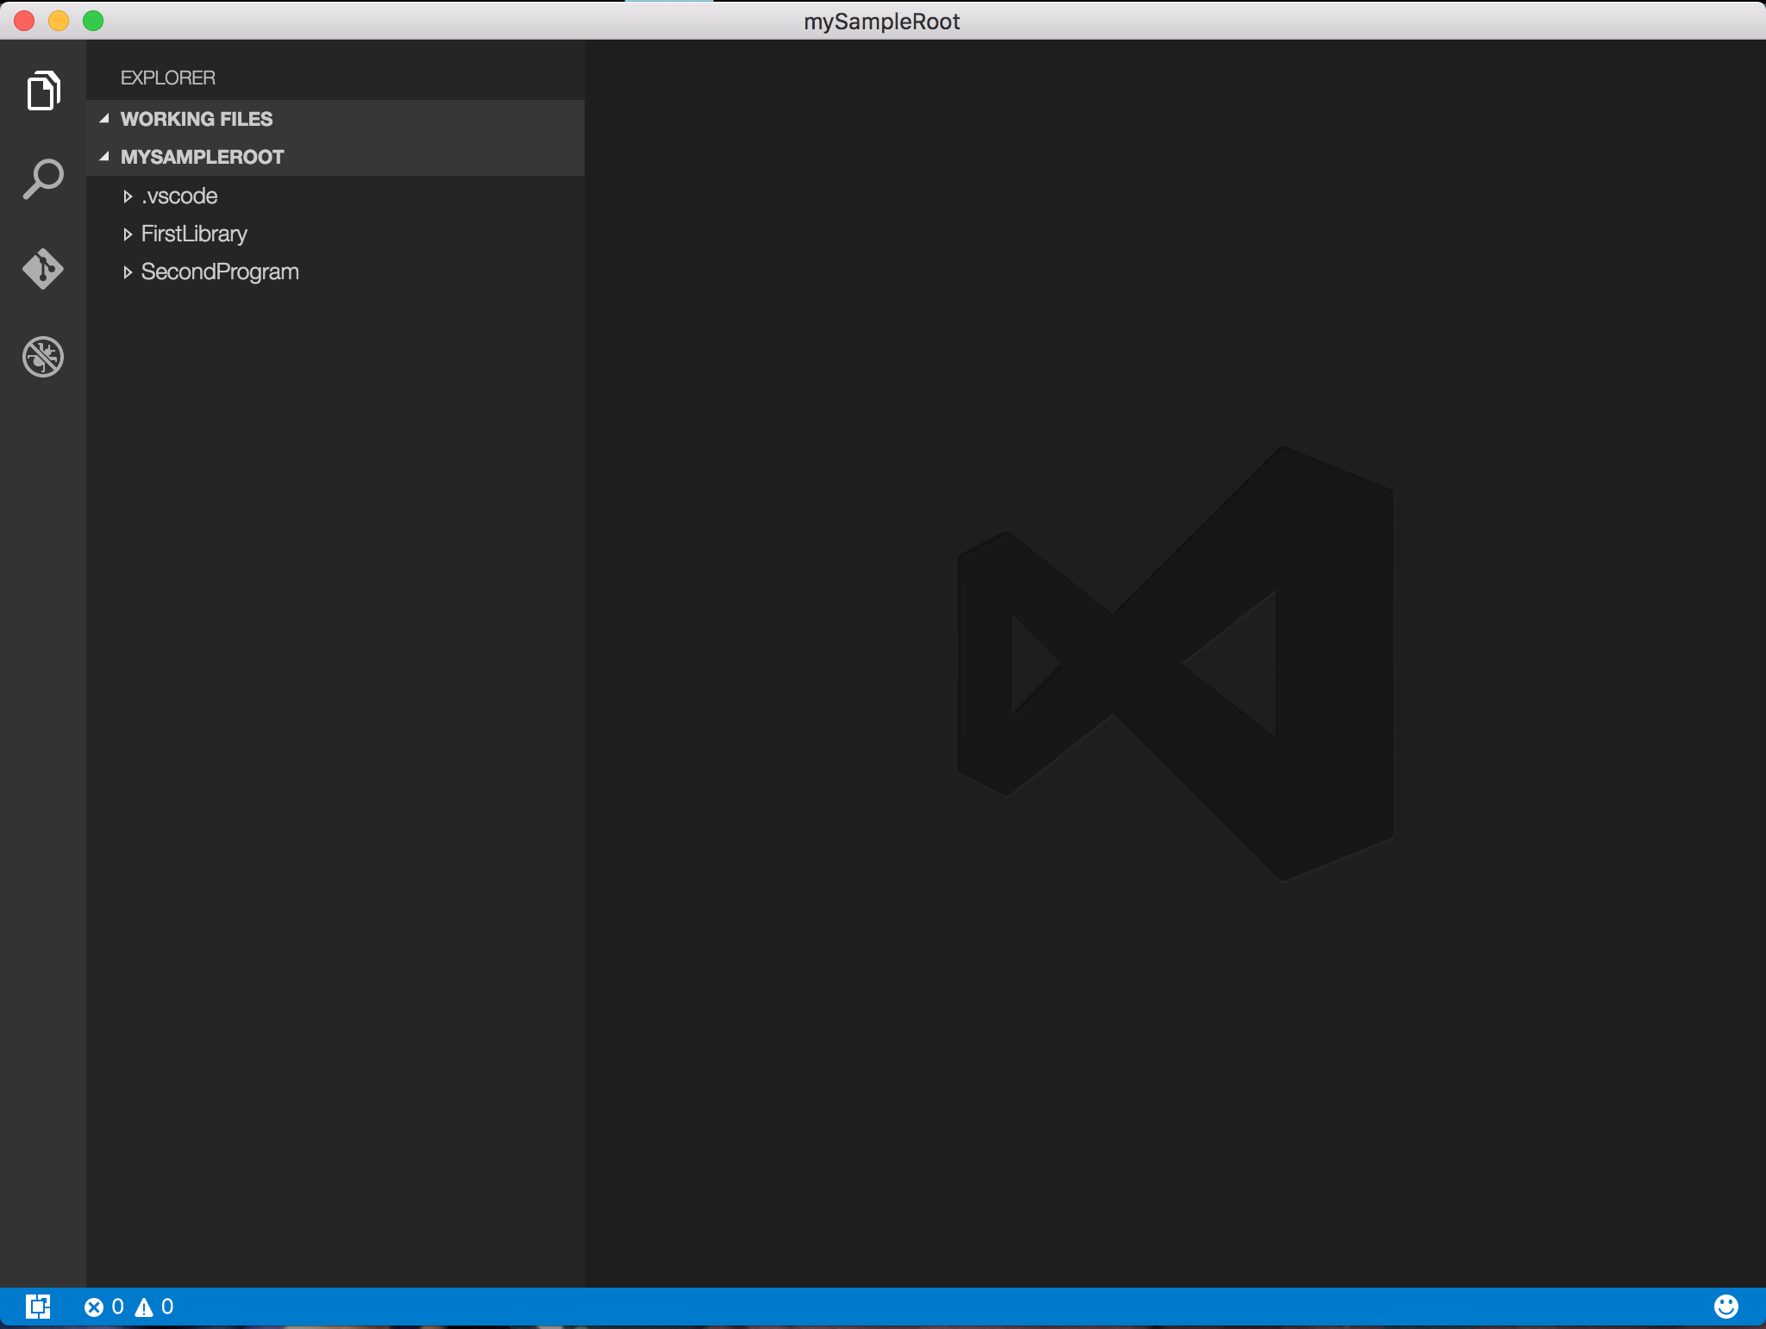Click the mySampleRoot window title

tap(882, 22)
